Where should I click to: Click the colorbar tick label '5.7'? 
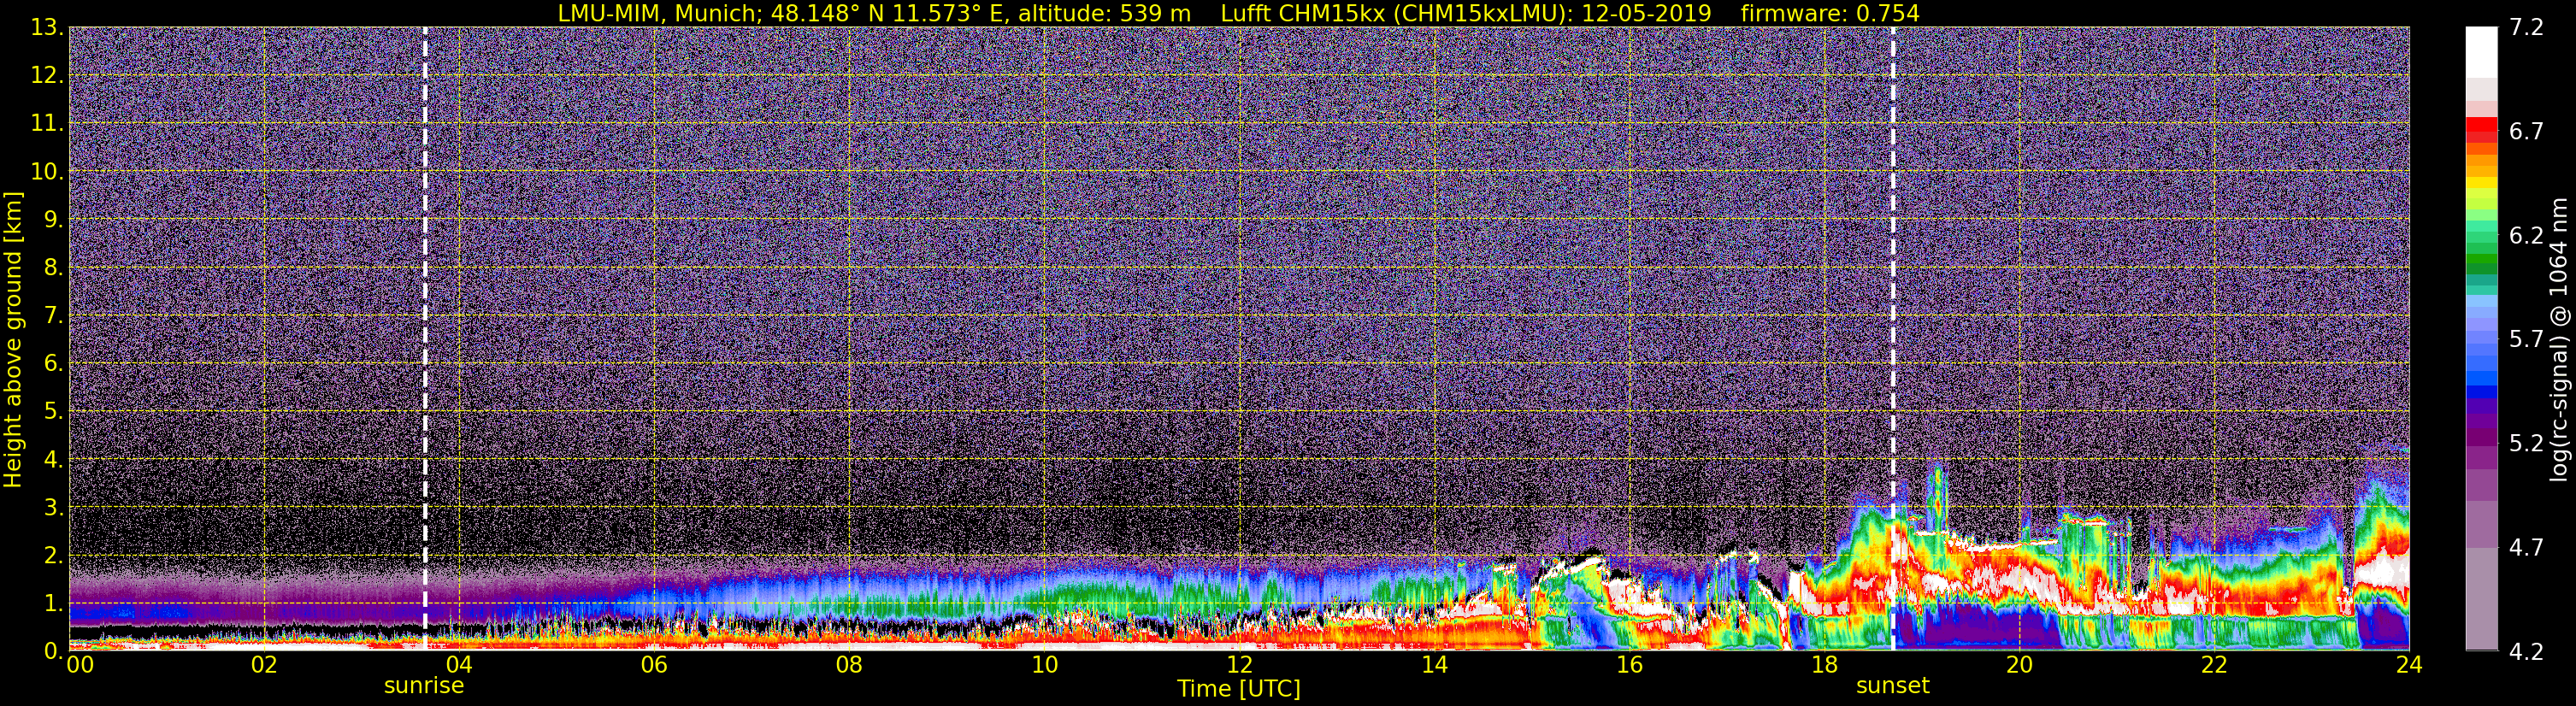click(2526, 339)
